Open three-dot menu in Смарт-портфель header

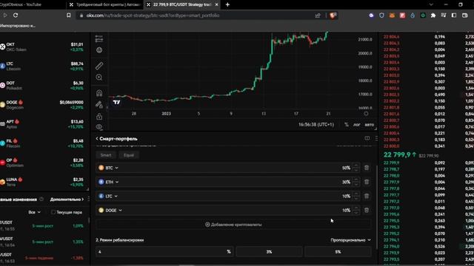click(x=376, y=138)
